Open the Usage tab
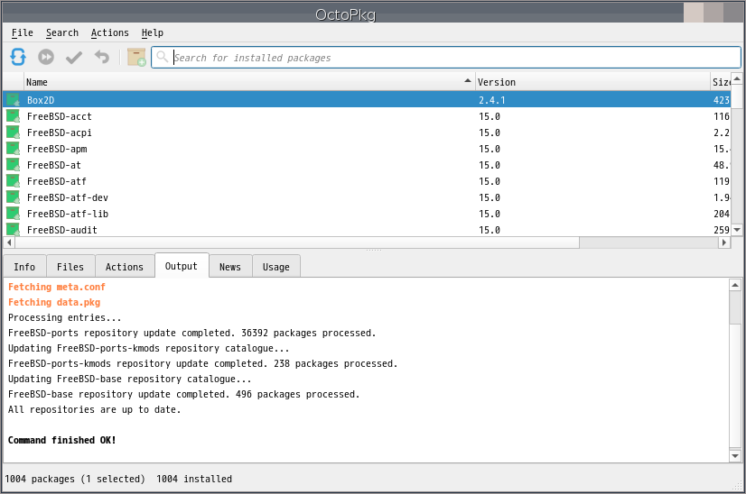This screenshot has width=746, height=494. tap(276, 267)
